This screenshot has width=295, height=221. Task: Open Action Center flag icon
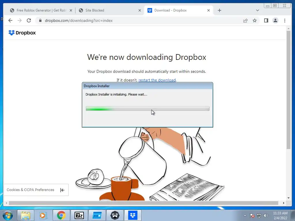[x=252, y=216]
